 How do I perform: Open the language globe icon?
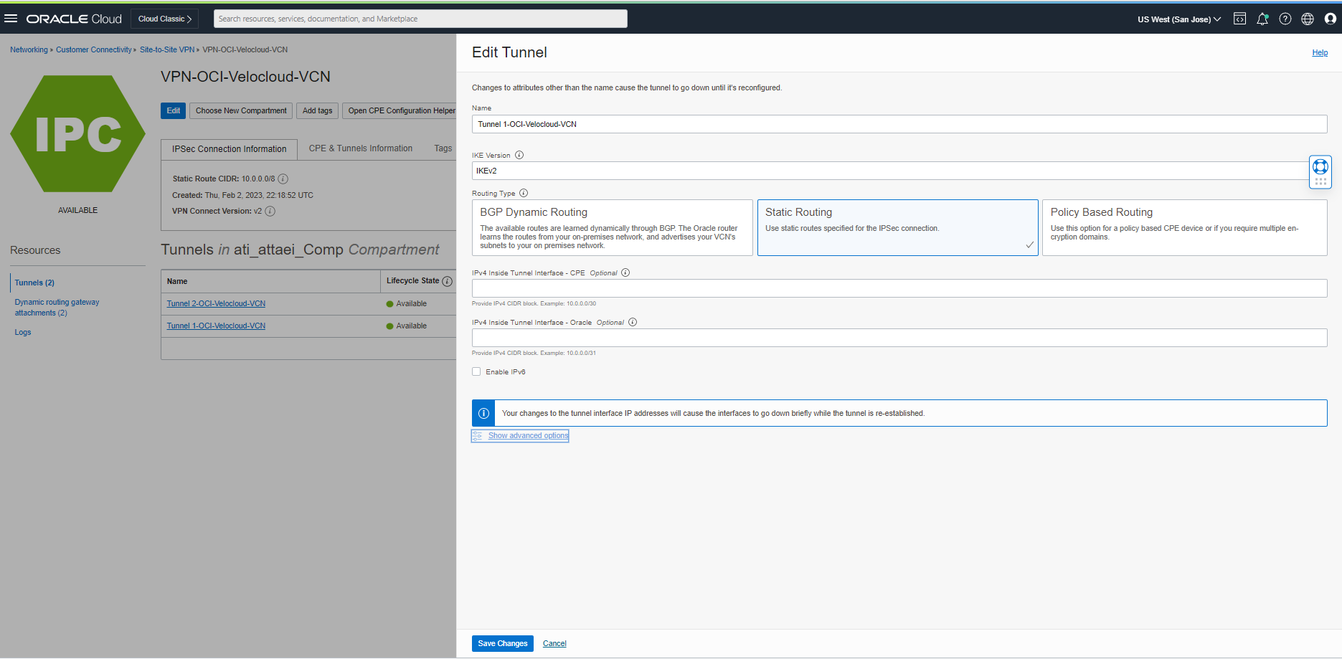[x=1308, y=19]
